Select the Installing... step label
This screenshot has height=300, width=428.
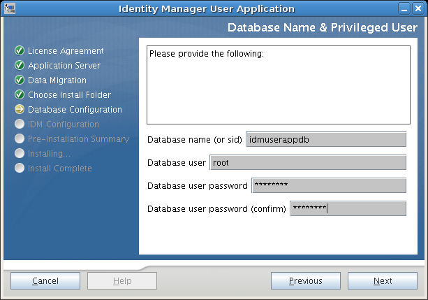coord(49,153)
